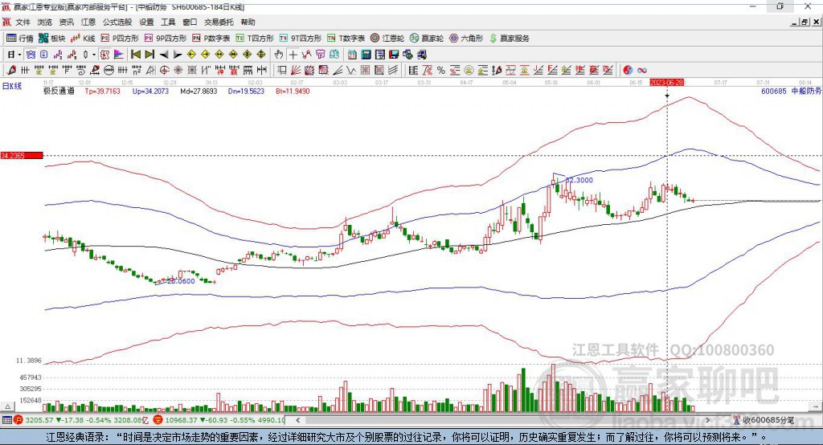The height and width of the screenshot is (445, 823).
Task: Open the 资讯 menu
Action: coord(67,22)
